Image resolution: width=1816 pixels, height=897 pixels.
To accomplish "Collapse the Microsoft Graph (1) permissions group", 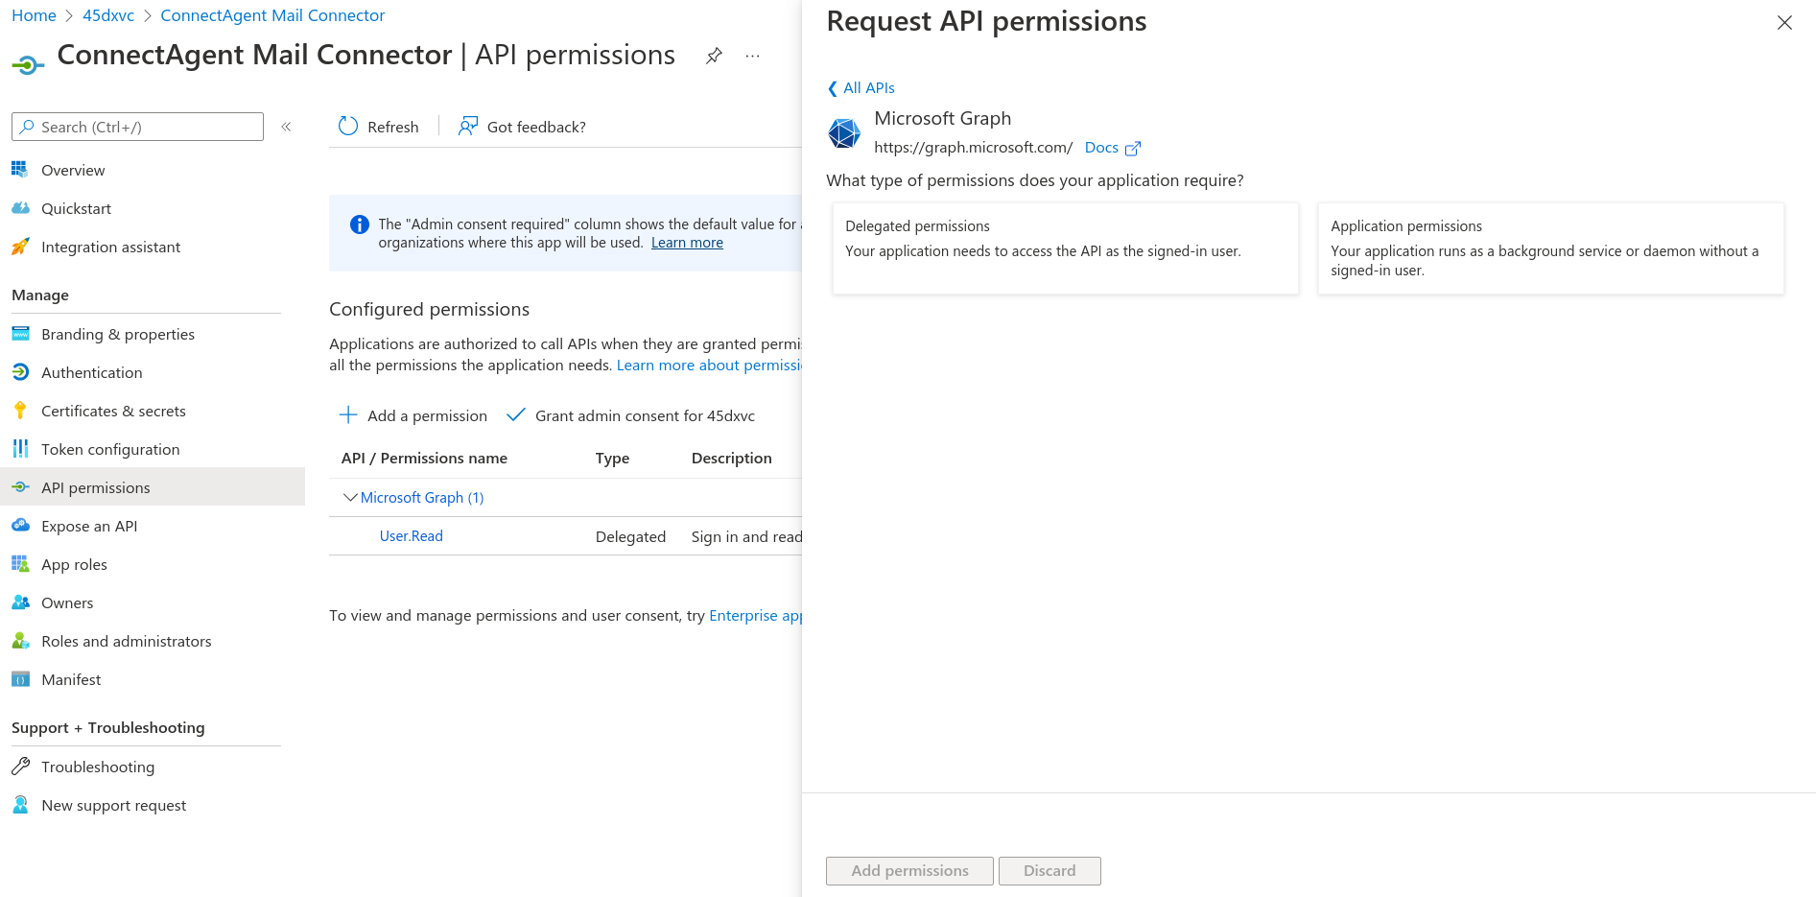I will tap(350, 497).
